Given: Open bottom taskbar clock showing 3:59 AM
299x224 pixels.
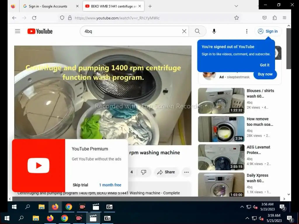Looking at the screenshot, I should click(x=274, y=218).
